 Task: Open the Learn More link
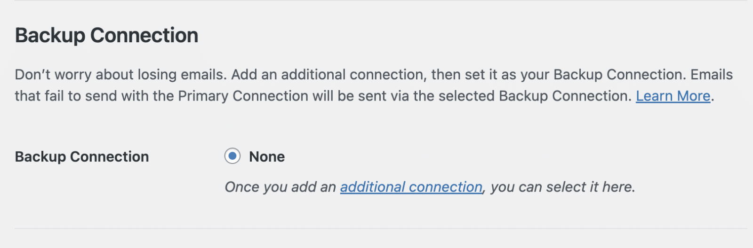[673, 96]
